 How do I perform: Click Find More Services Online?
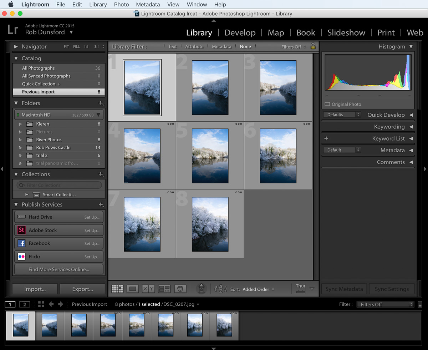[58, 269]
